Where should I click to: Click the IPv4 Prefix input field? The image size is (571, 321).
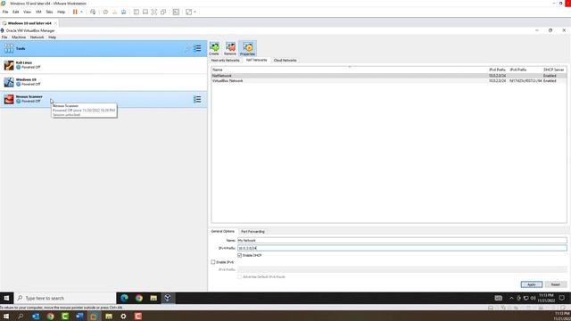pyautogui.click(x=402, y=248)
